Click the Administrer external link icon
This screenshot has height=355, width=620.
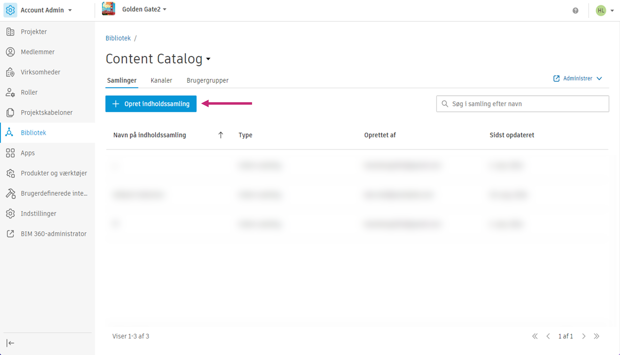(557, 78)
